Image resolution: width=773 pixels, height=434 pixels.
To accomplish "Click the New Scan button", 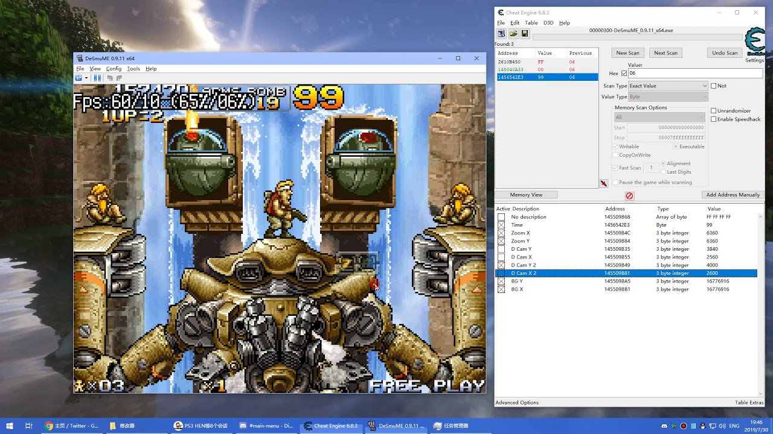I will (627, 53).
